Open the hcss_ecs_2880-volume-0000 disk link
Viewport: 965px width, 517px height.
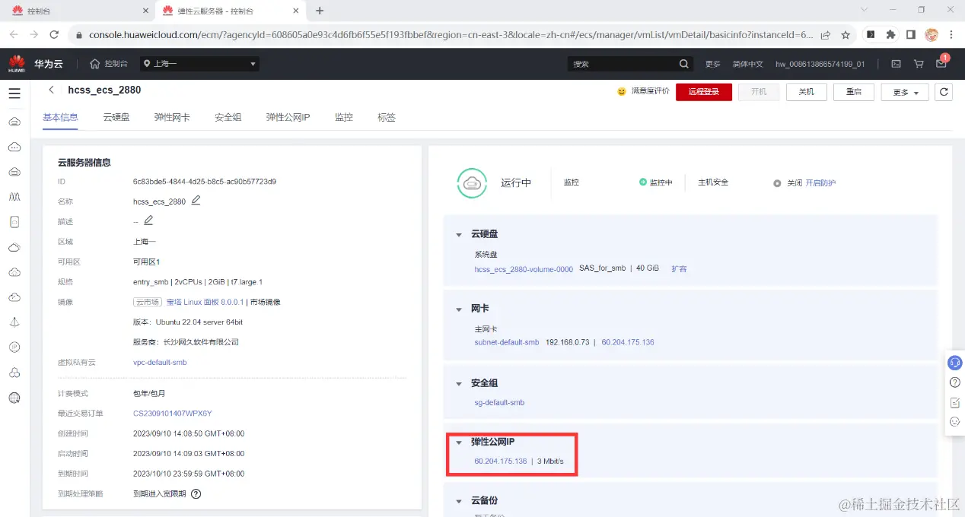(x=524, y=268)
